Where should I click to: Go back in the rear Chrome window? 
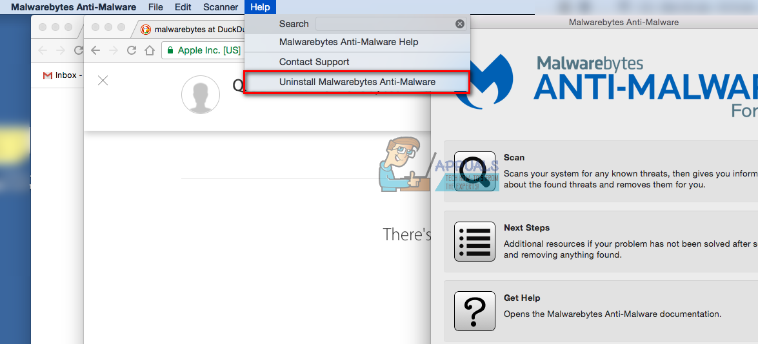pos(43,50)
